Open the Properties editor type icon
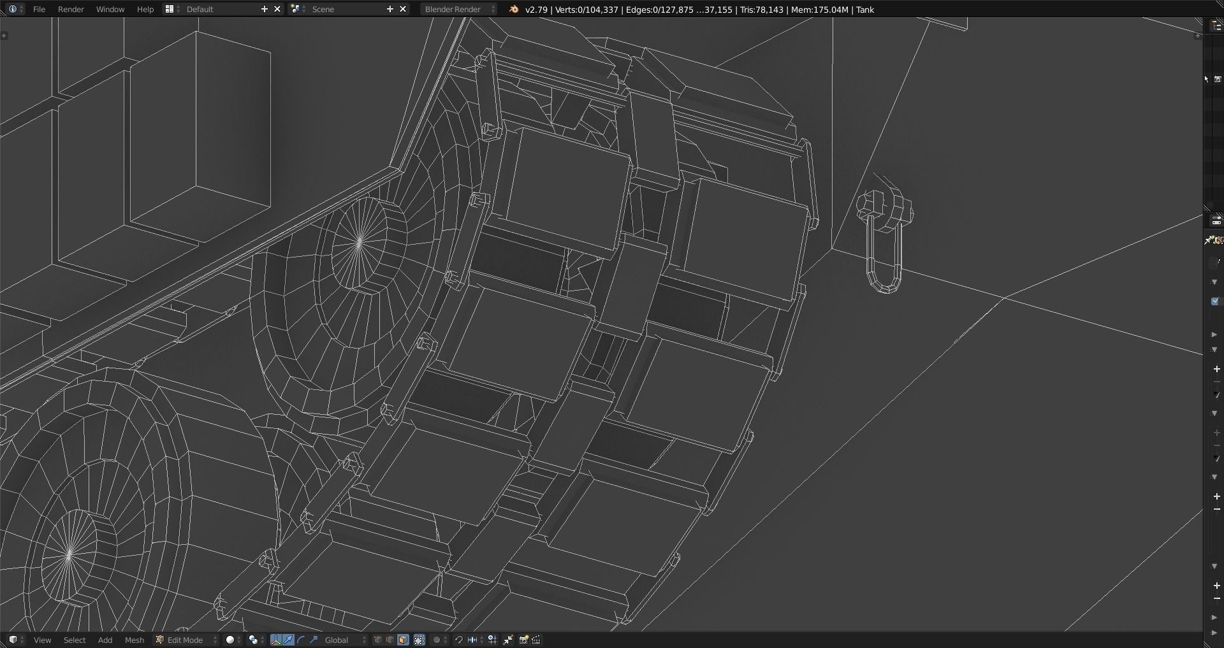 click(1216, 220)
